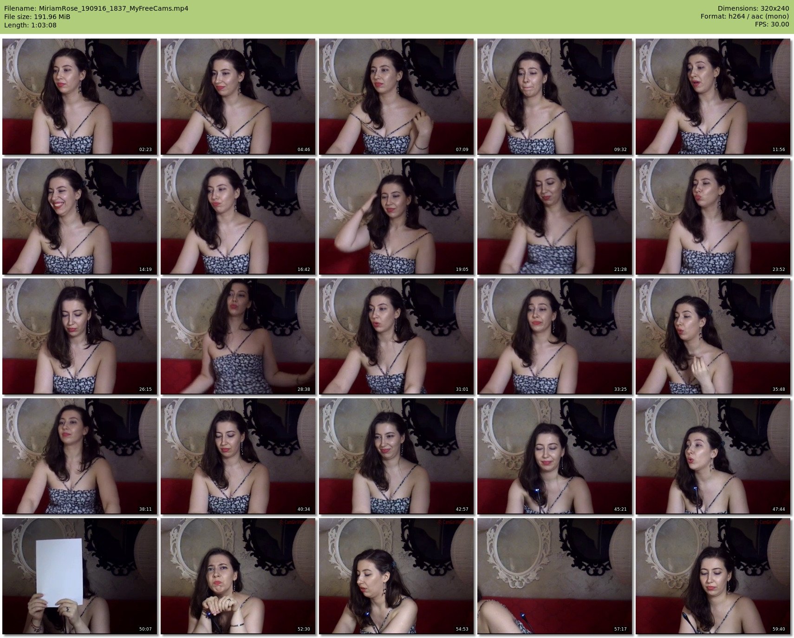The image size is (794, 638).
Task: Select the 'Dimensions: 320x240' text
Action: tap(753, 8)
